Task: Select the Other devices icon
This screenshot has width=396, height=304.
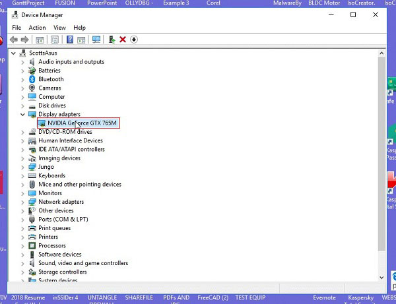Action: tap(32, 210)
